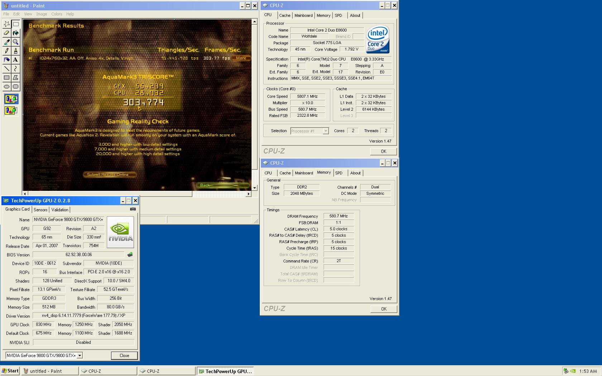Click Paint vertical scrollbar up arrow

pyautogui.click(x=254, y=22)
